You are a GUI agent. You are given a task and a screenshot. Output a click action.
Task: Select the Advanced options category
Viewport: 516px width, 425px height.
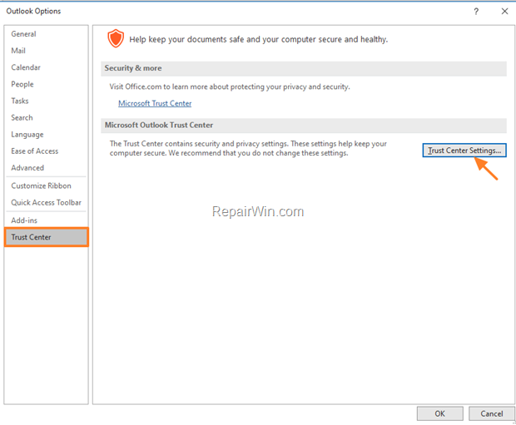click(46, 168)
